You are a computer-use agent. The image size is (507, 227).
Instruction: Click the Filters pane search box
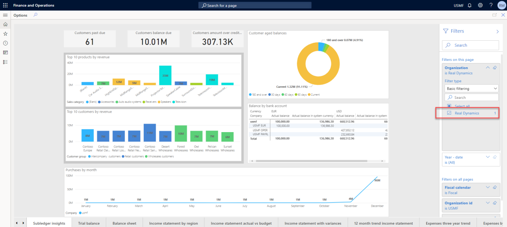pyautogui.click(x=471, y=45)
